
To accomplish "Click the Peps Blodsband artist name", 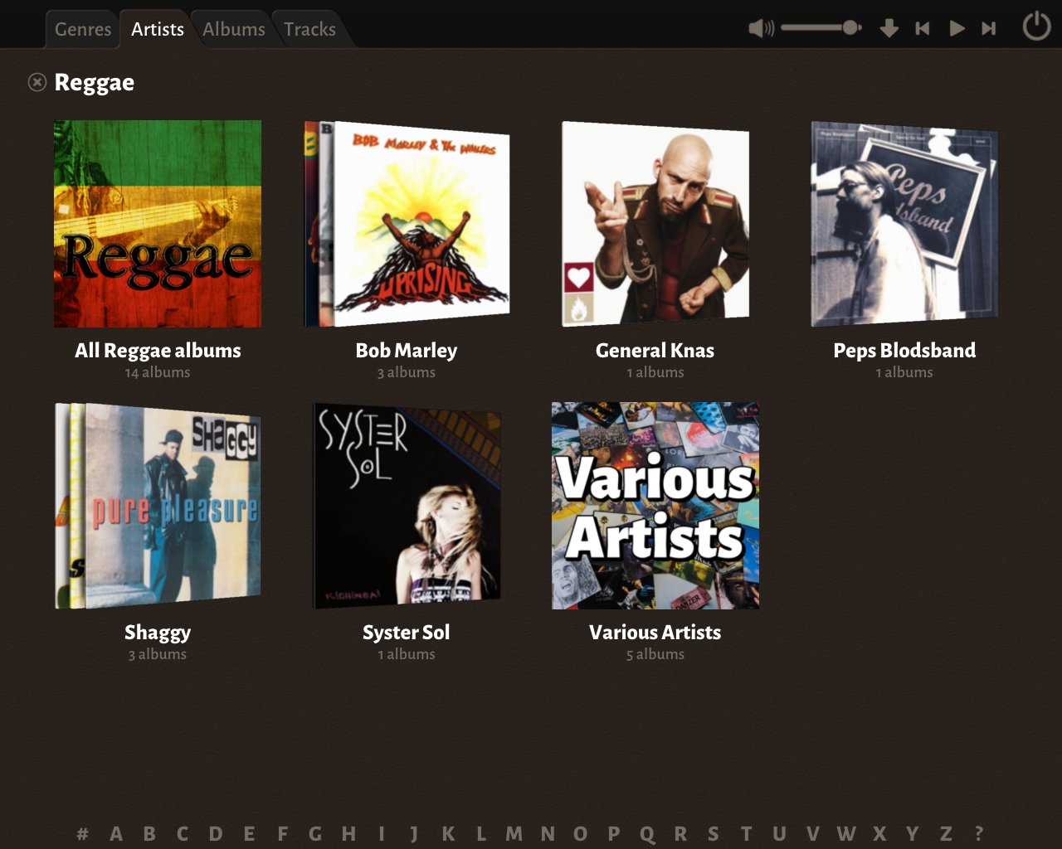I will (904, 351).
